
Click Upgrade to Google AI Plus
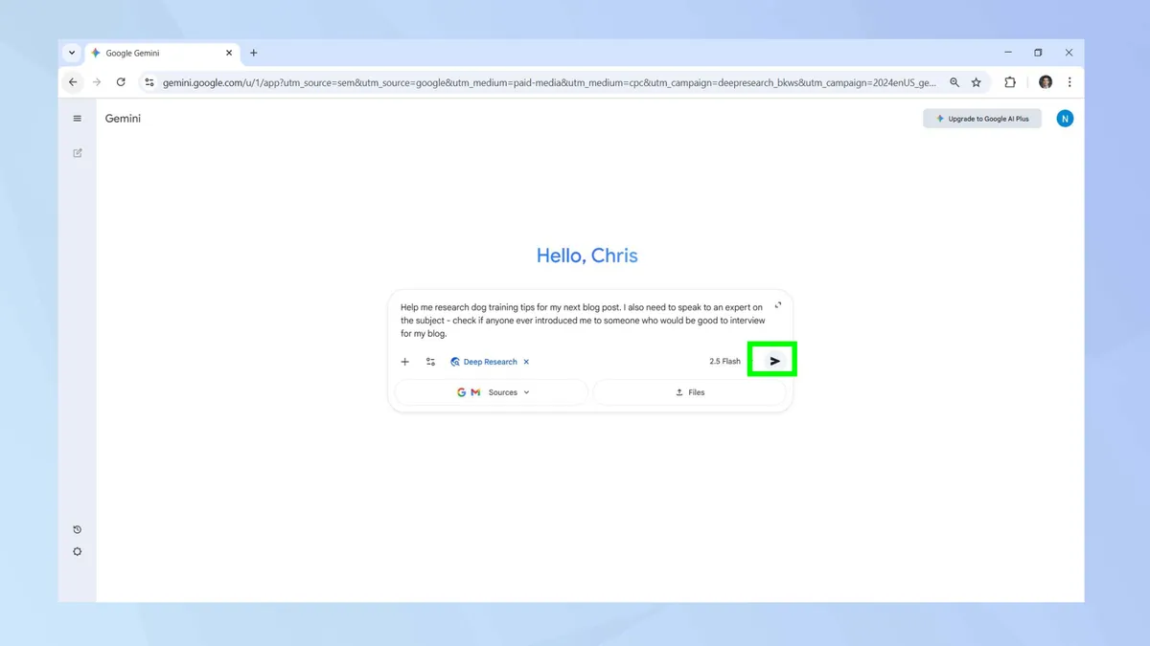981,118
